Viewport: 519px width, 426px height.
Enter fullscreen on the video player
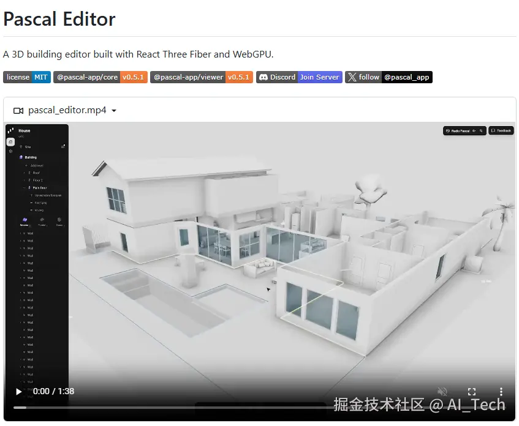(472, 392)
